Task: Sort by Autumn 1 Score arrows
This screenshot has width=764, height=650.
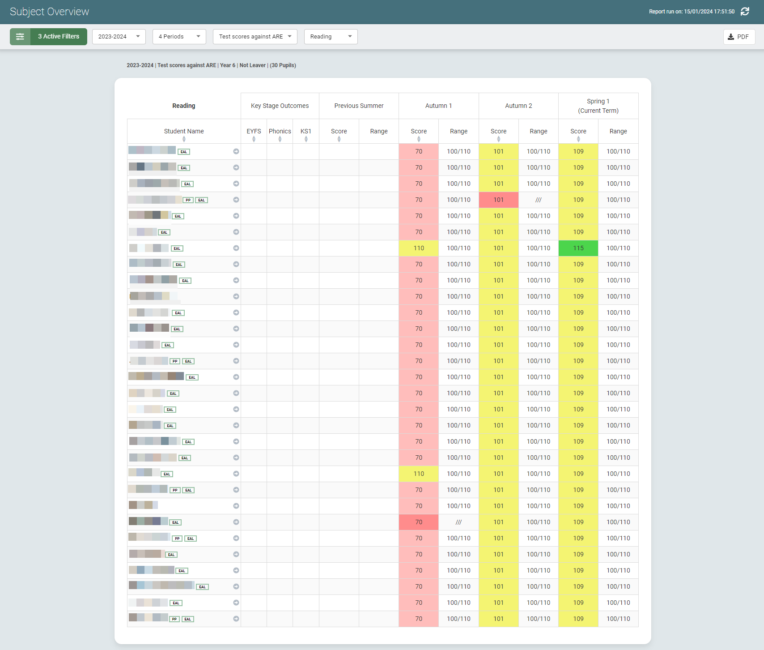Action: [x=419, y=139]
